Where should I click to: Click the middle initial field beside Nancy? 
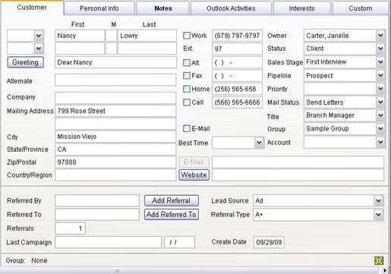coord(111,36)
